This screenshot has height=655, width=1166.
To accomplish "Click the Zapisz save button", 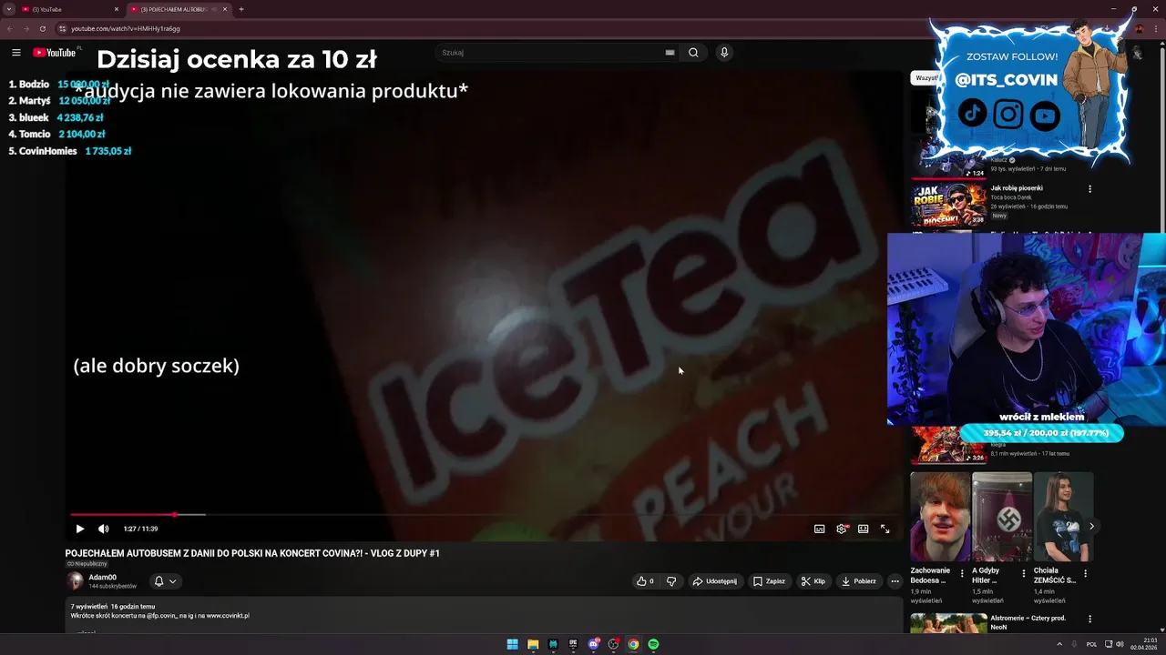I will pos(770,581).
